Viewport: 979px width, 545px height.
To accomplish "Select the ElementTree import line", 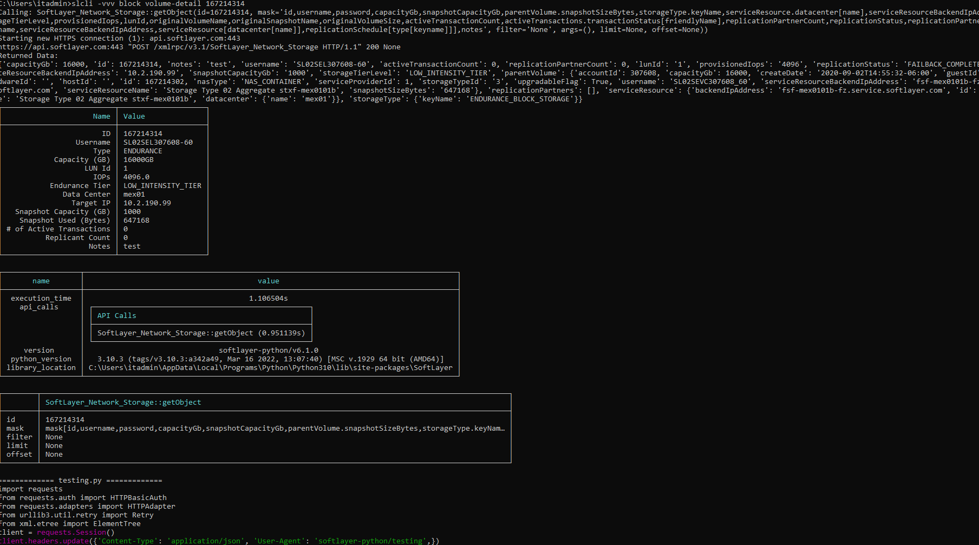I will [x=70, y=524].
